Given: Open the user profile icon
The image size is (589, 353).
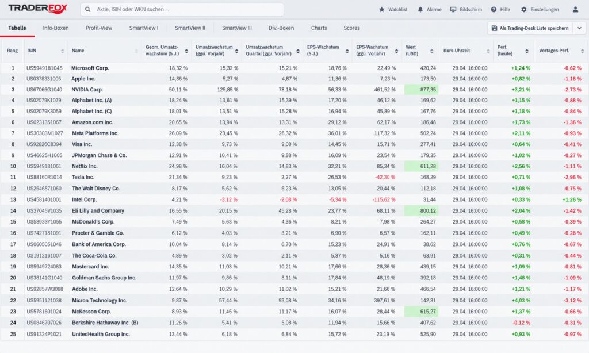Looking at the screenshot, I should pyautogui.click(x=575, y=9).
